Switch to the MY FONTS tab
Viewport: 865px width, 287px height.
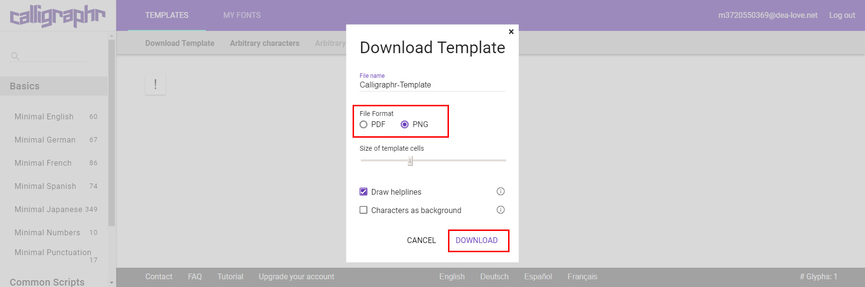(x=242, y=15)
